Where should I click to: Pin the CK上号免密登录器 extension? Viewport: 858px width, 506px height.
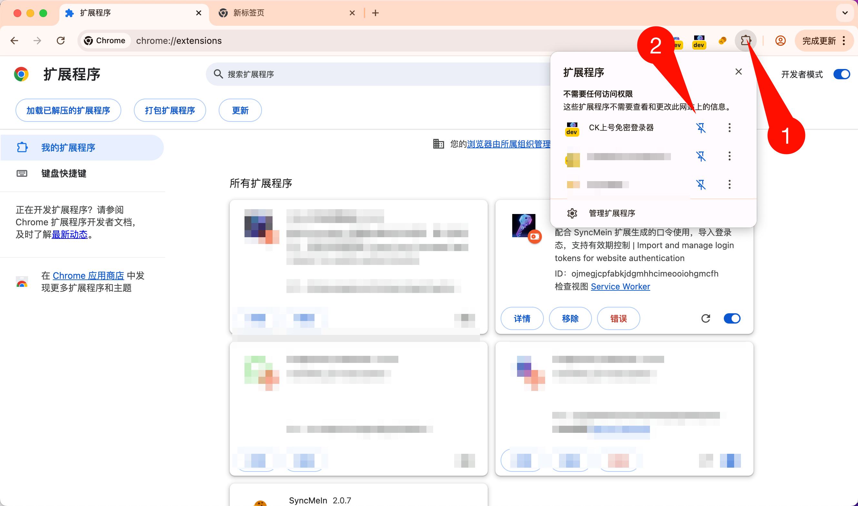point(701,128)
